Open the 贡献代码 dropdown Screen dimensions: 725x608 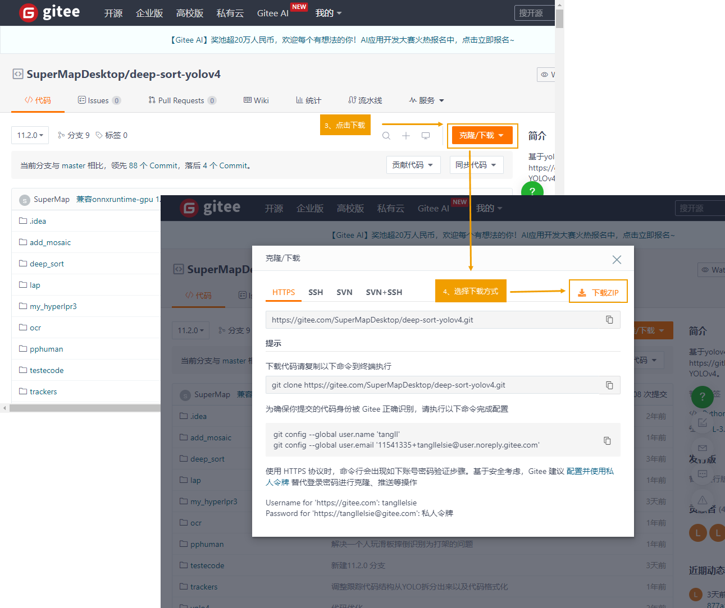[x=413, y=165]
